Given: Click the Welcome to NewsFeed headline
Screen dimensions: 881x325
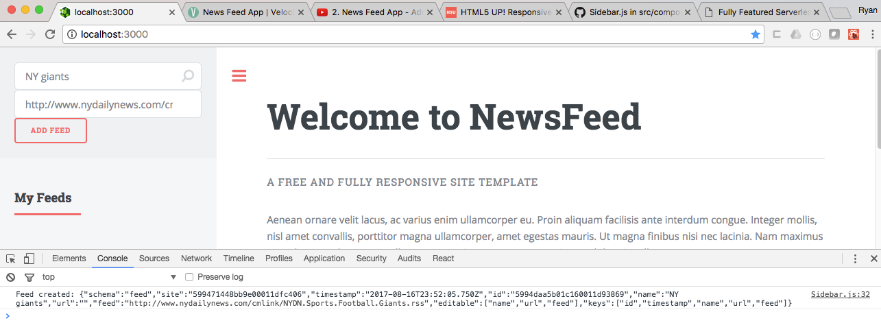Looking at the screenshot, I should (454, 117).
